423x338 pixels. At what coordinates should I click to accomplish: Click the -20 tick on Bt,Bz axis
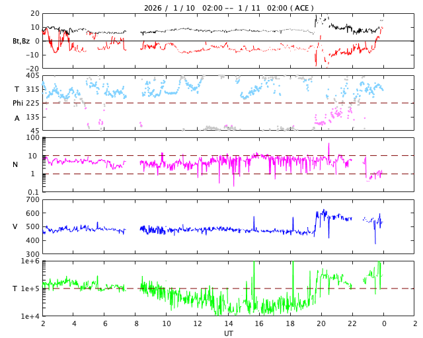coord(32,68)
